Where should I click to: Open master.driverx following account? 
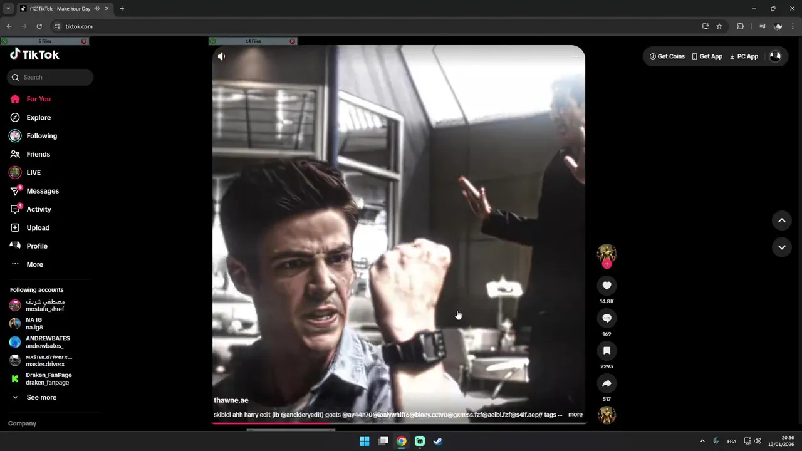pyautogui.click(x=41, y=360)
